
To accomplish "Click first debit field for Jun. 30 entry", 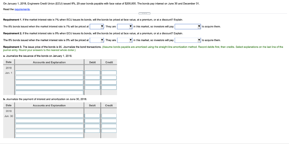I will click(92, 116).
